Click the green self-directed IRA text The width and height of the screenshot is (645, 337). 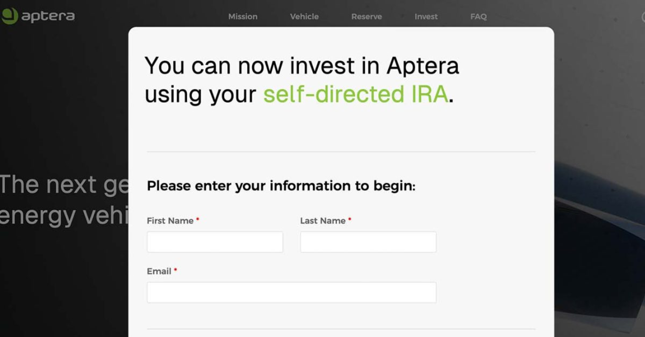coord(356,94)
